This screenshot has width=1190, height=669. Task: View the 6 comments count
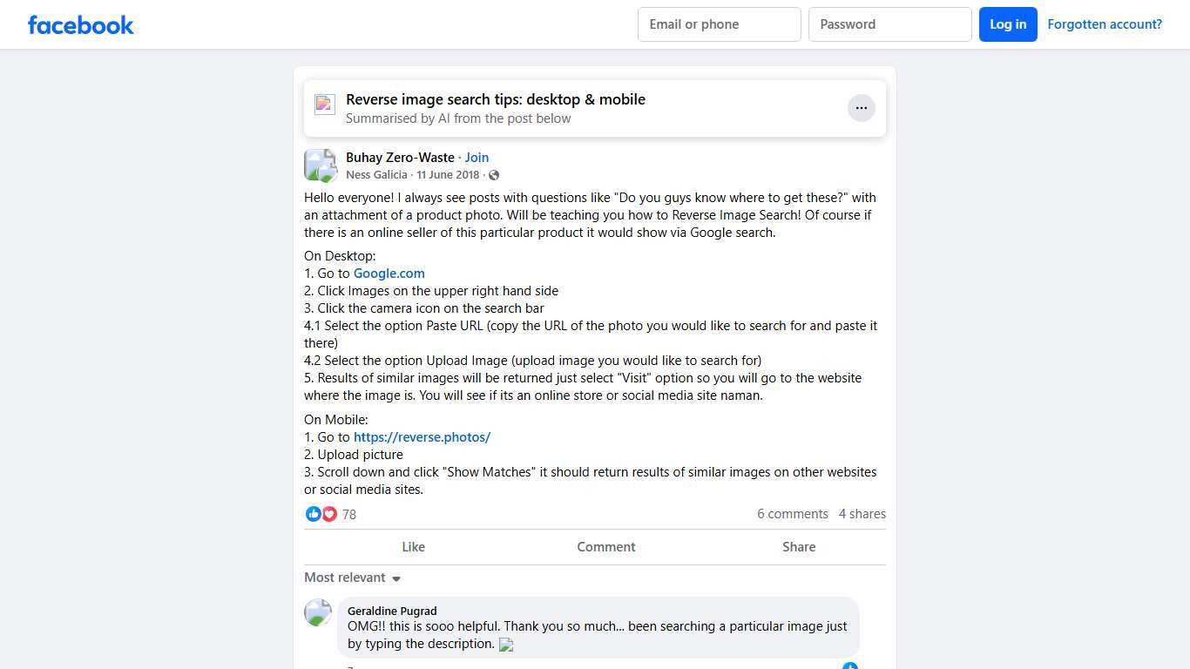792,514
